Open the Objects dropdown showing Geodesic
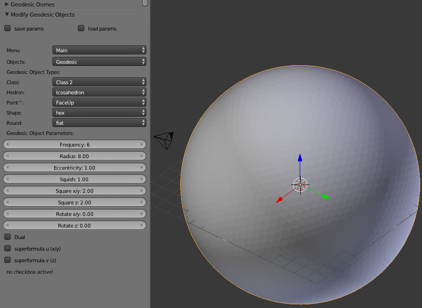Viewport: 422px width, 308px height. pos(99,62)
